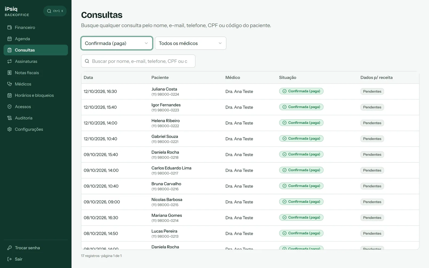Click phone number (11) 98000-0215

165,205
